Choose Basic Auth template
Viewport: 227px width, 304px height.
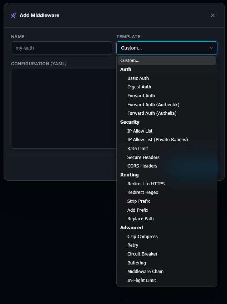(x=138, y=78)
